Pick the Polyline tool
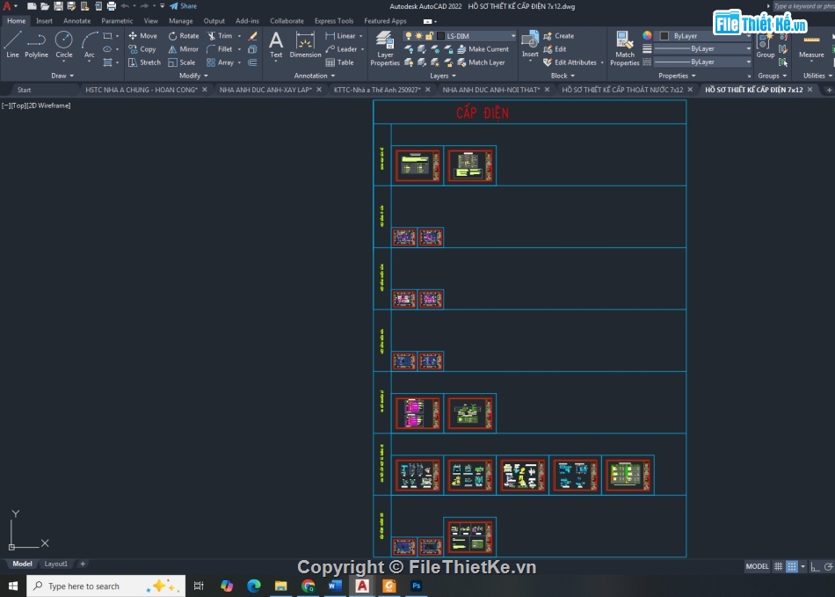The image size is (835, 597). coord(36,44)
